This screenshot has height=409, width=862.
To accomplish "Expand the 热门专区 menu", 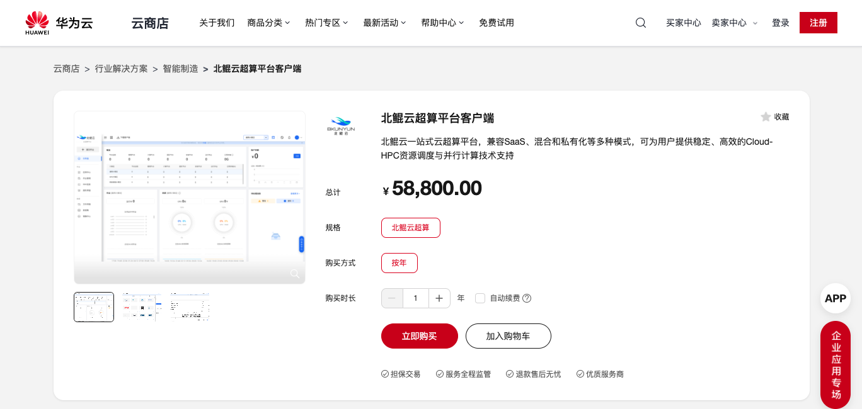I will pos(326,23).
